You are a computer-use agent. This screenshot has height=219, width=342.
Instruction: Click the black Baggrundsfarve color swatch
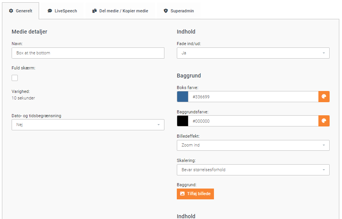point(183,121)
